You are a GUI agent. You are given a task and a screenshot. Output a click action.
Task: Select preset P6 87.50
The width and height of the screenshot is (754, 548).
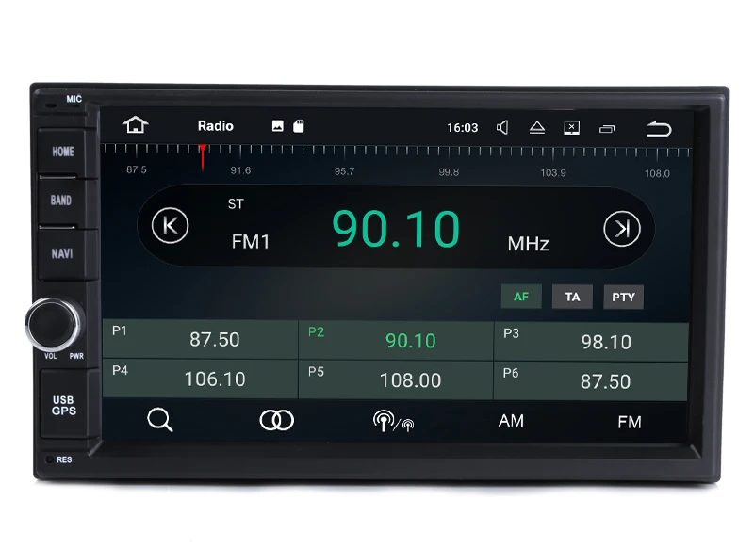point(591,381)
